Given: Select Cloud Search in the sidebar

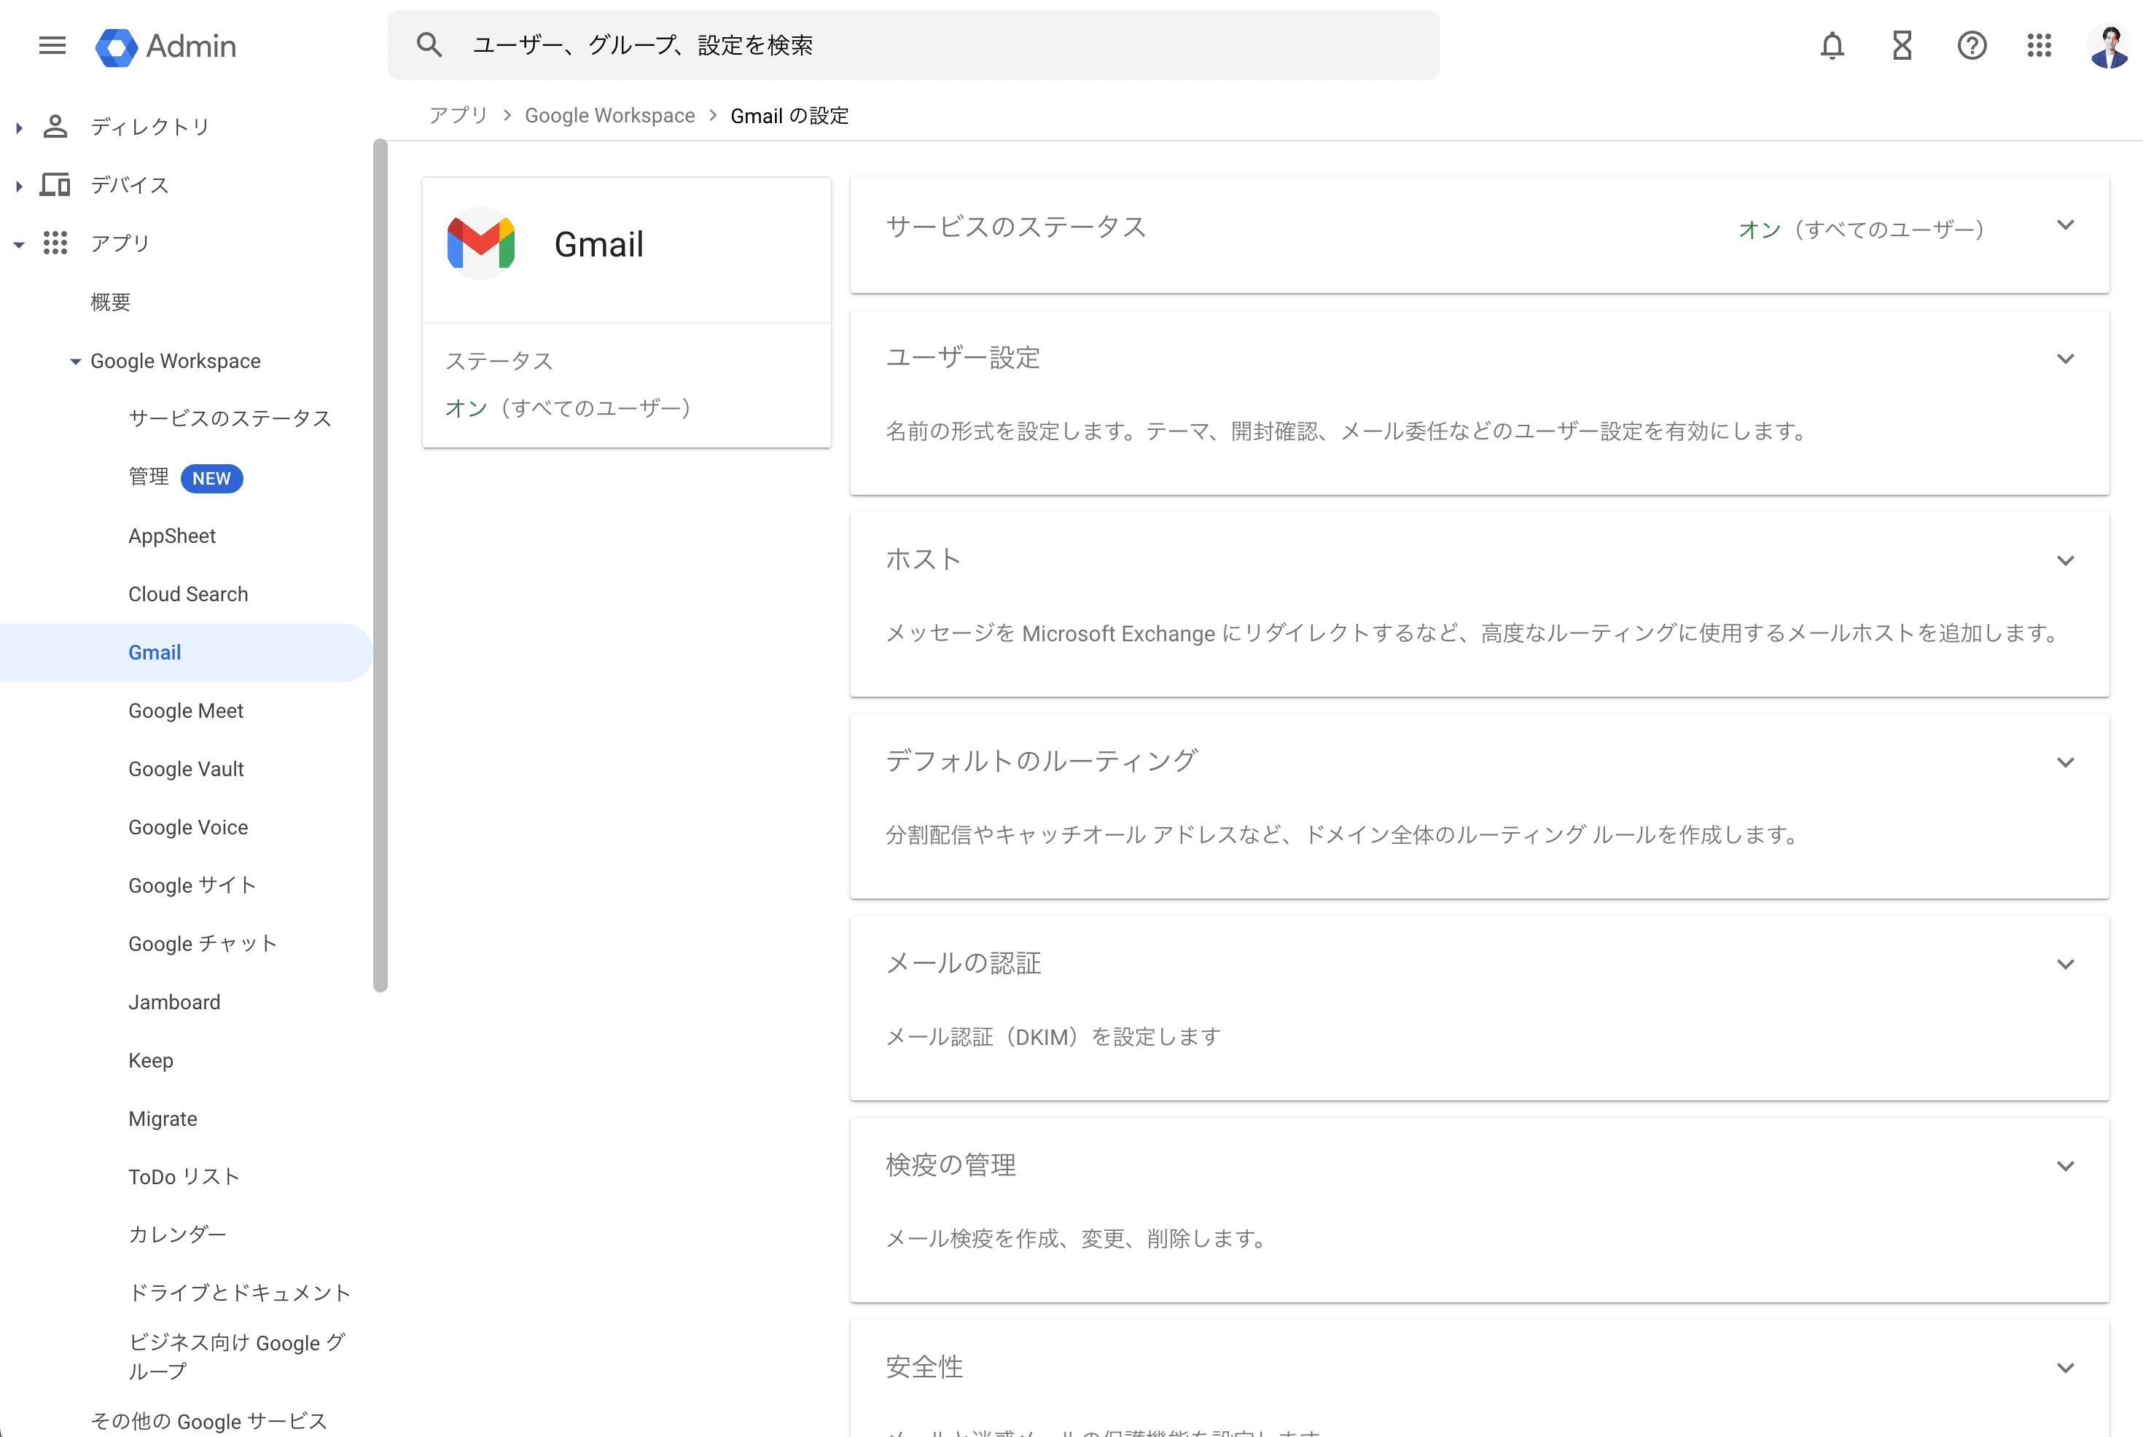Looking at the screenshot, I should [188, 594].
